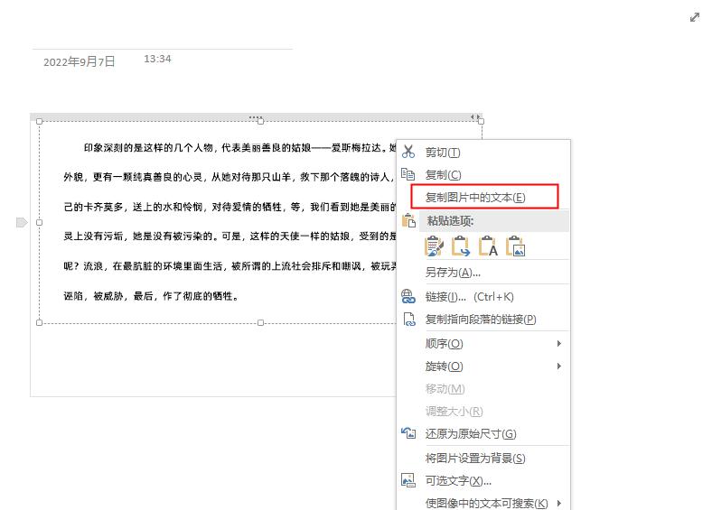Choose Keep Text Only paste option

point(489,246)
